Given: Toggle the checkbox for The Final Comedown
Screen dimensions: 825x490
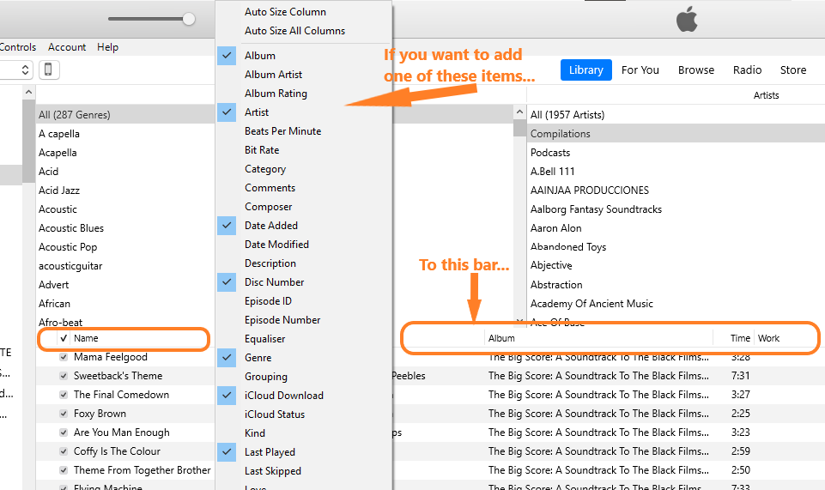Looking at the screenshot, I should (x=64, y=395).
